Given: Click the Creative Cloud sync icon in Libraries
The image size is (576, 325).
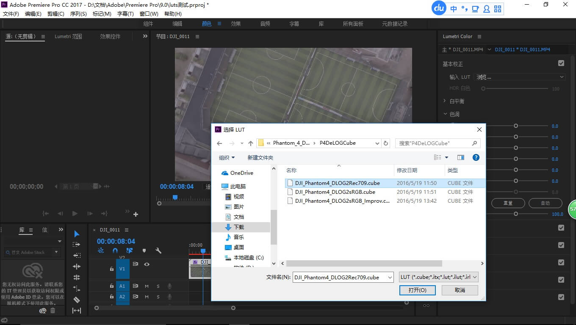Looking at the screenshot, I should 43,311.
